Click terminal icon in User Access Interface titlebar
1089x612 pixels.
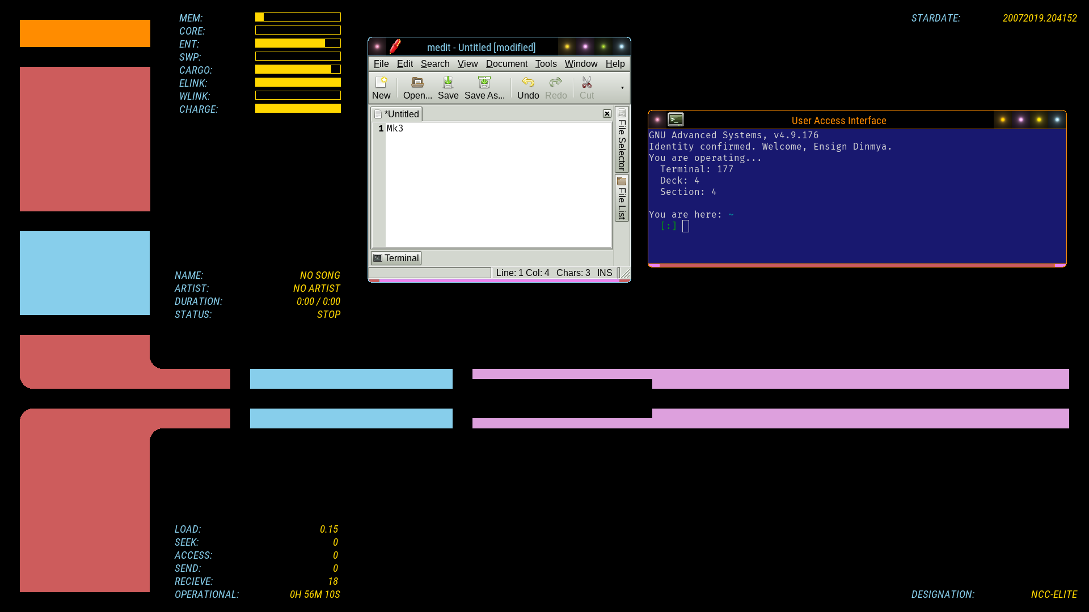tap(676, 120)
